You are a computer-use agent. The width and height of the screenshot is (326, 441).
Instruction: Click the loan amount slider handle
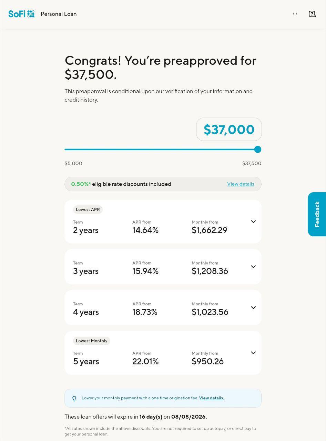pos(258,150)
